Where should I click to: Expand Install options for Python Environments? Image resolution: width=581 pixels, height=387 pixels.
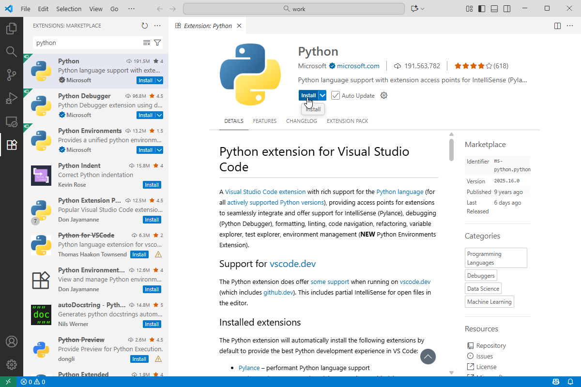(x=159, y=150)
